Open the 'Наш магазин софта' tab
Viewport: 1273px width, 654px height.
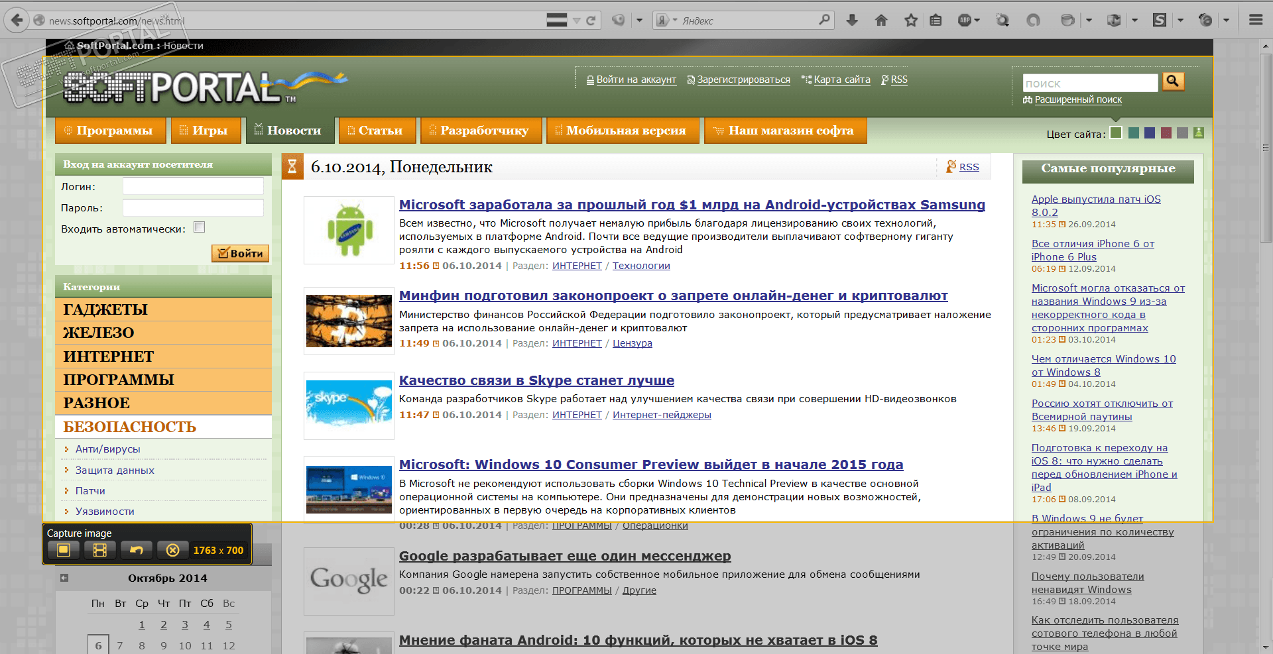coord(786,131)
